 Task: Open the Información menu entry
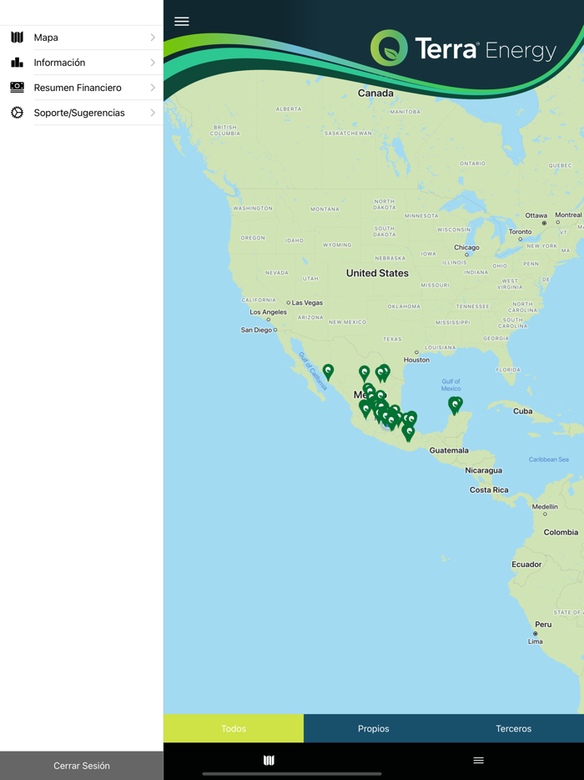82,63
